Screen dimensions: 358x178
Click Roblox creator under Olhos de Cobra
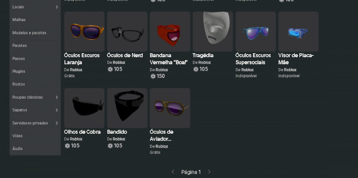click(76, 139)
